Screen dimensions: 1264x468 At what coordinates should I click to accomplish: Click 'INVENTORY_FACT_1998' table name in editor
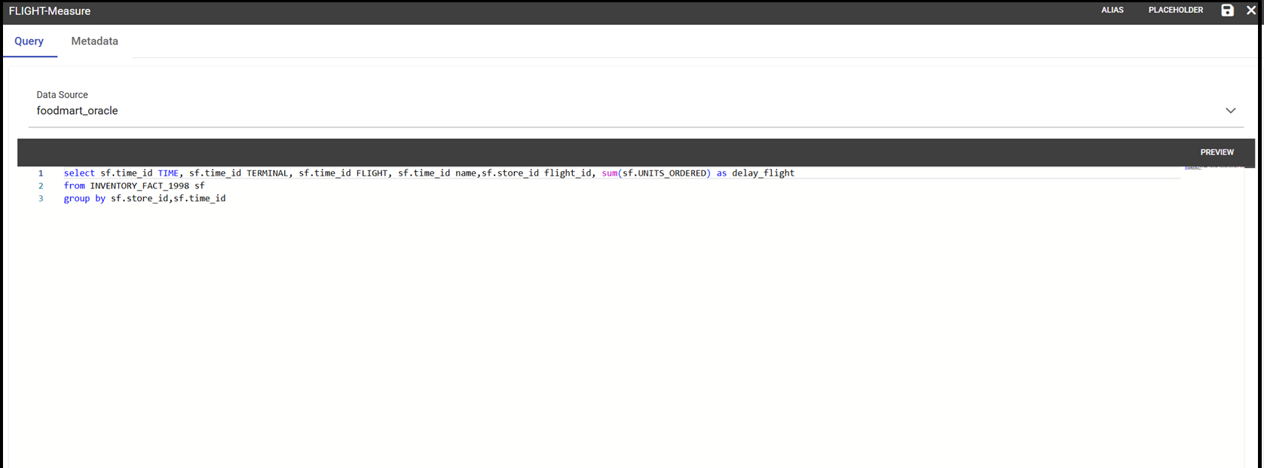tap(139, 186)
